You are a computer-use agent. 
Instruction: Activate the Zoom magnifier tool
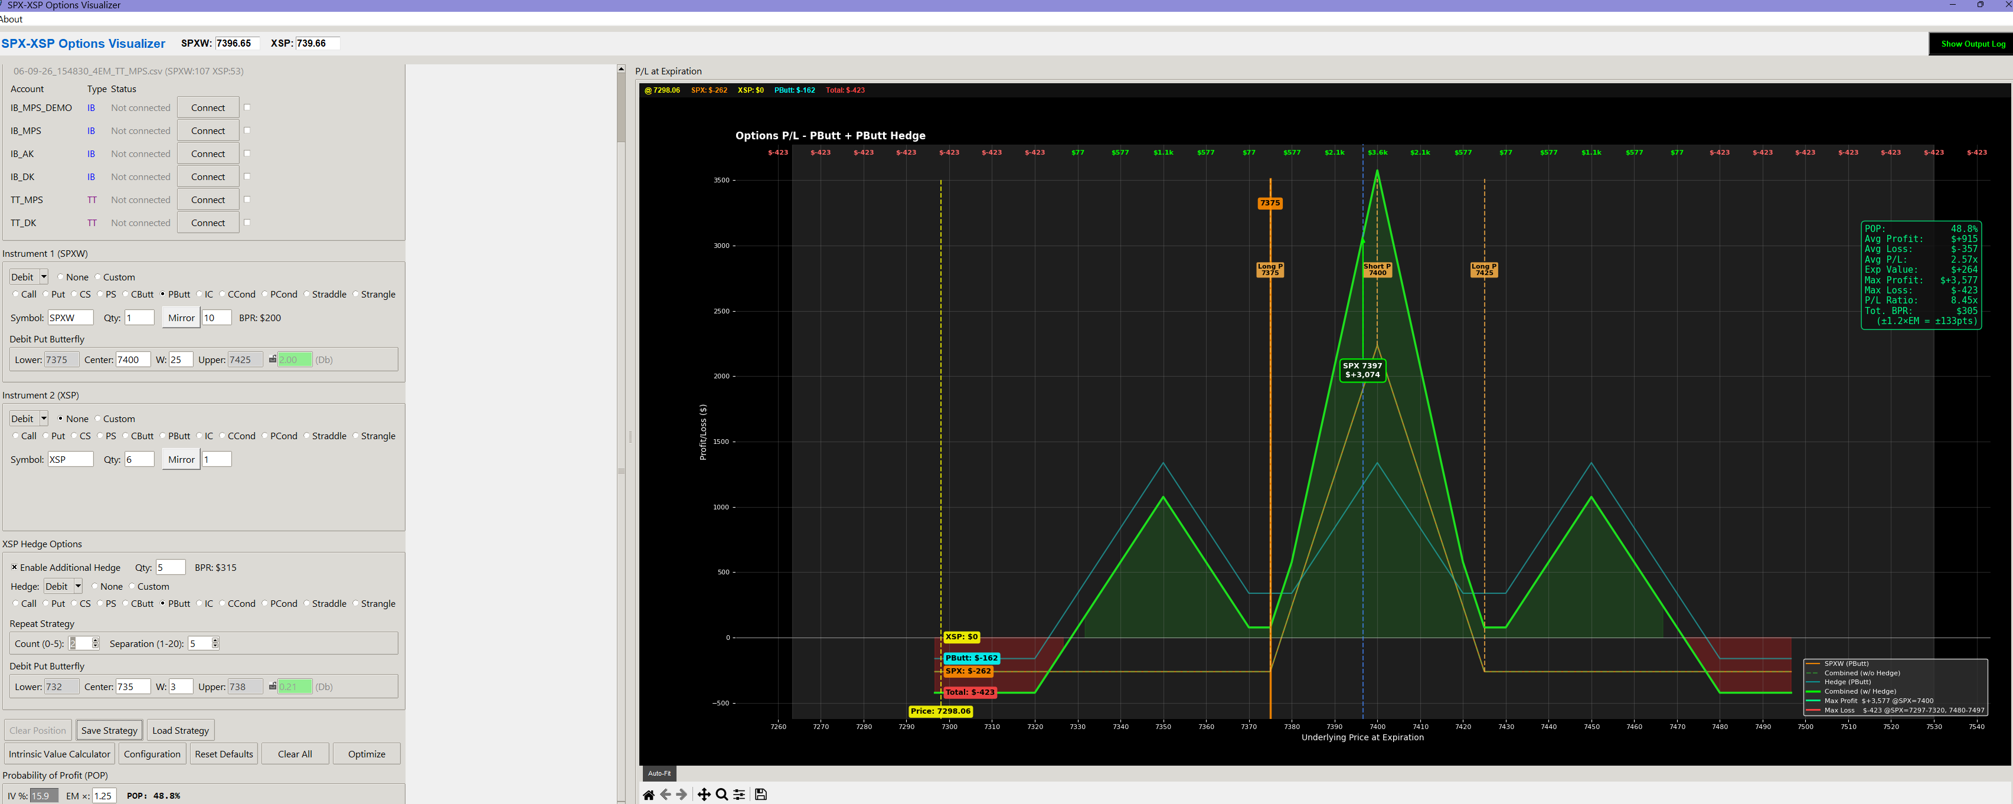click(722, 795)
